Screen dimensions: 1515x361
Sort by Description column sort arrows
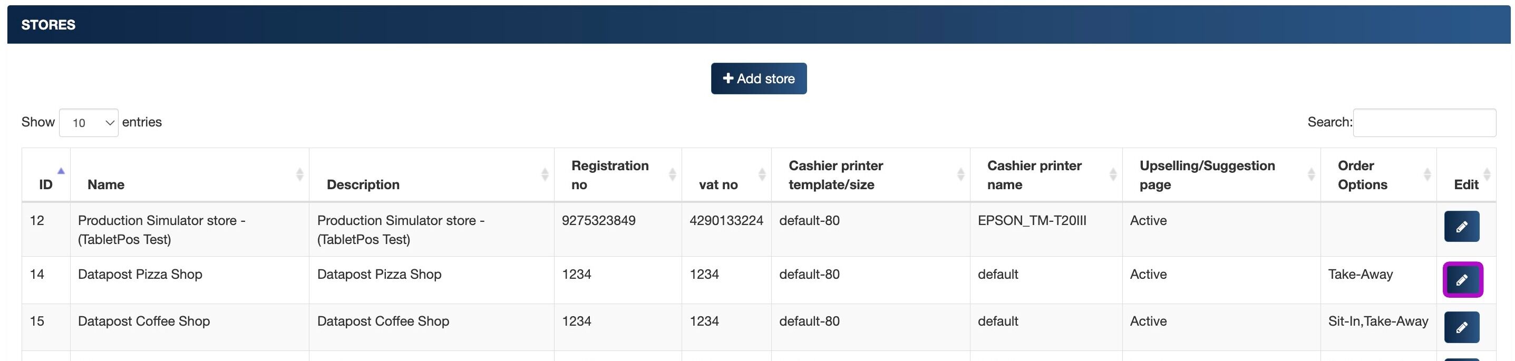[x=545, y=174]
